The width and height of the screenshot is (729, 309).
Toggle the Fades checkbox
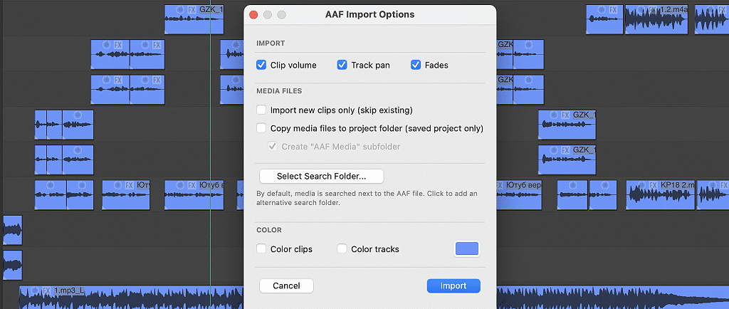tap(416, 65)
